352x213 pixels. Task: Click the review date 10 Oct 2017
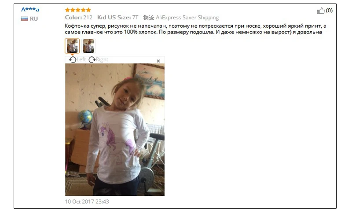pyautogui.click(x=87, y=202)
